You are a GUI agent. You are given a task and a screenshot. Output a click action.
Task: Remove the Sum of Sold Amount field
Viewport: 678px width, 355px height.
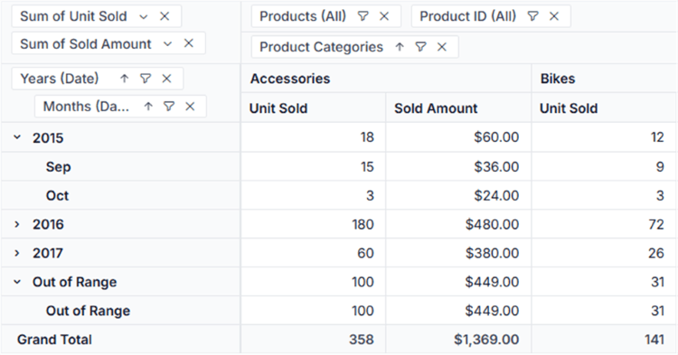tap(189, 43)
